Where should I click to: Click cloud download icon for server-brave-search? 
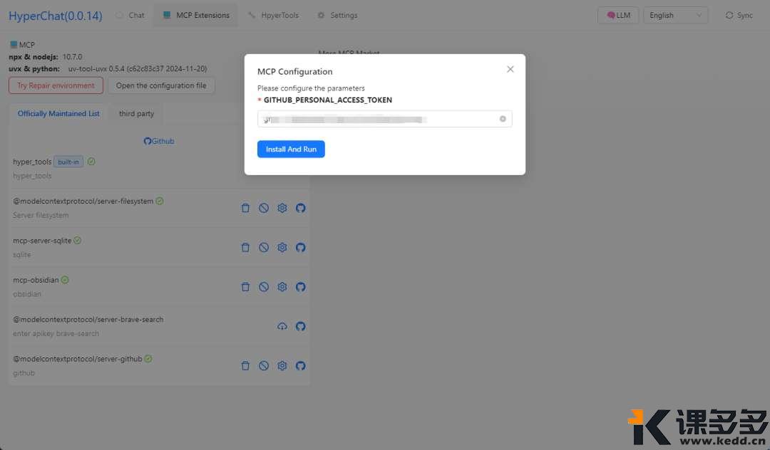282,326
